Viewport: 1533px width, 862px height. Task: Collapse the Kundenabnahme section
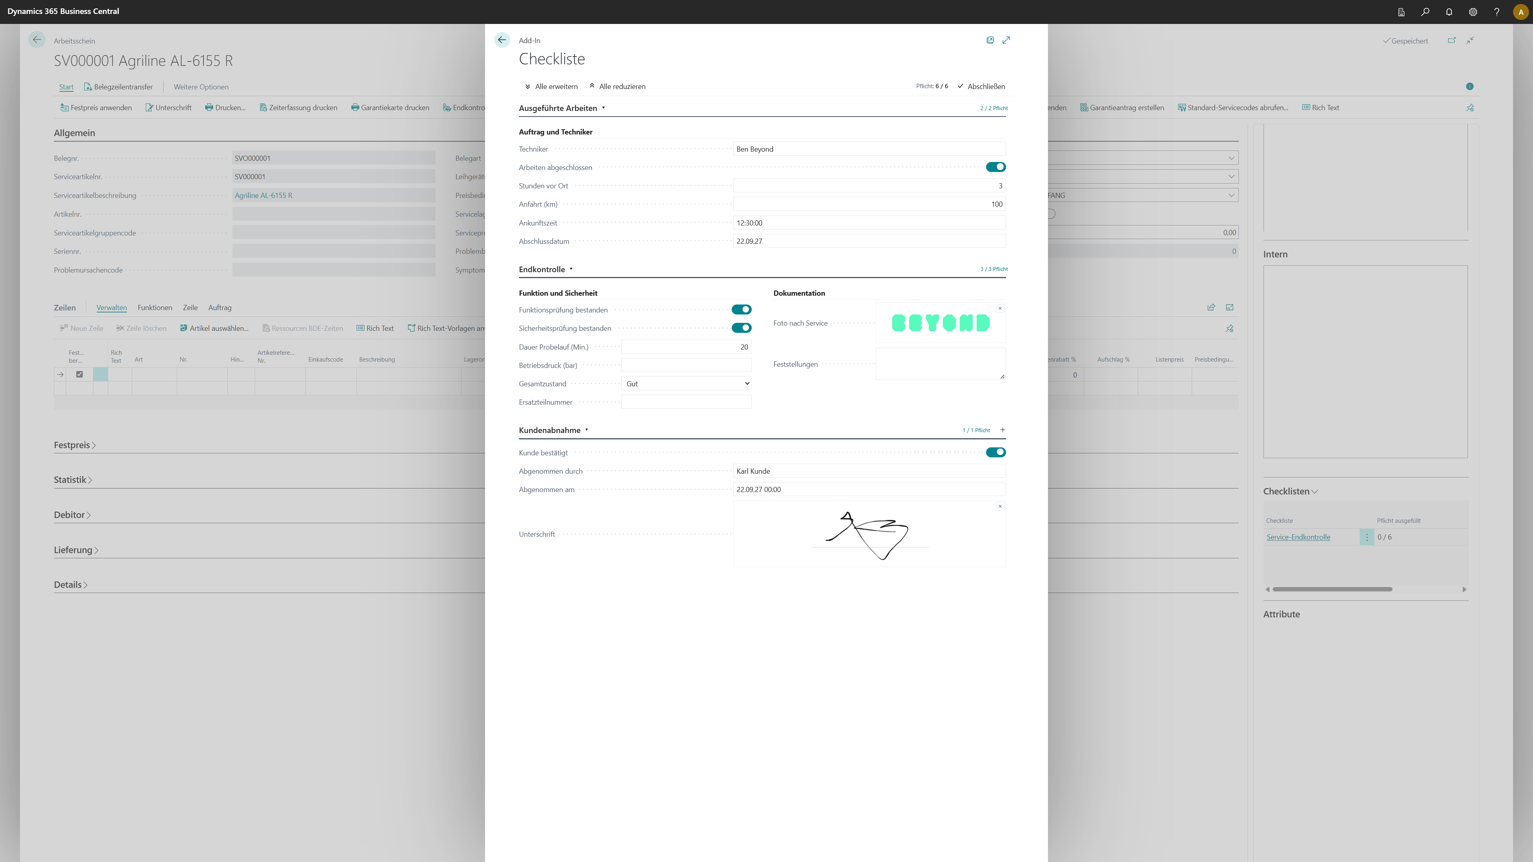point(553,430)
